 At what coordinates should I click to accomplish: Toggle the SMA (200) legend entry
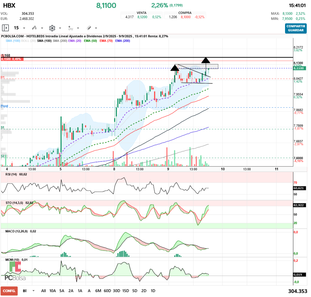60,41
